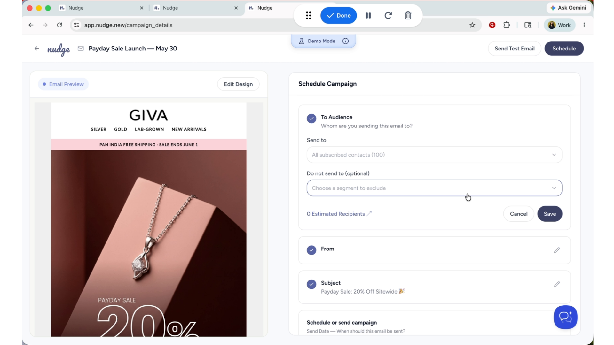Image resolution: width=614 pixels, height=345 pixels.
Task: Click the exclude segment dropdown chevron
Action: coord(554,188)
